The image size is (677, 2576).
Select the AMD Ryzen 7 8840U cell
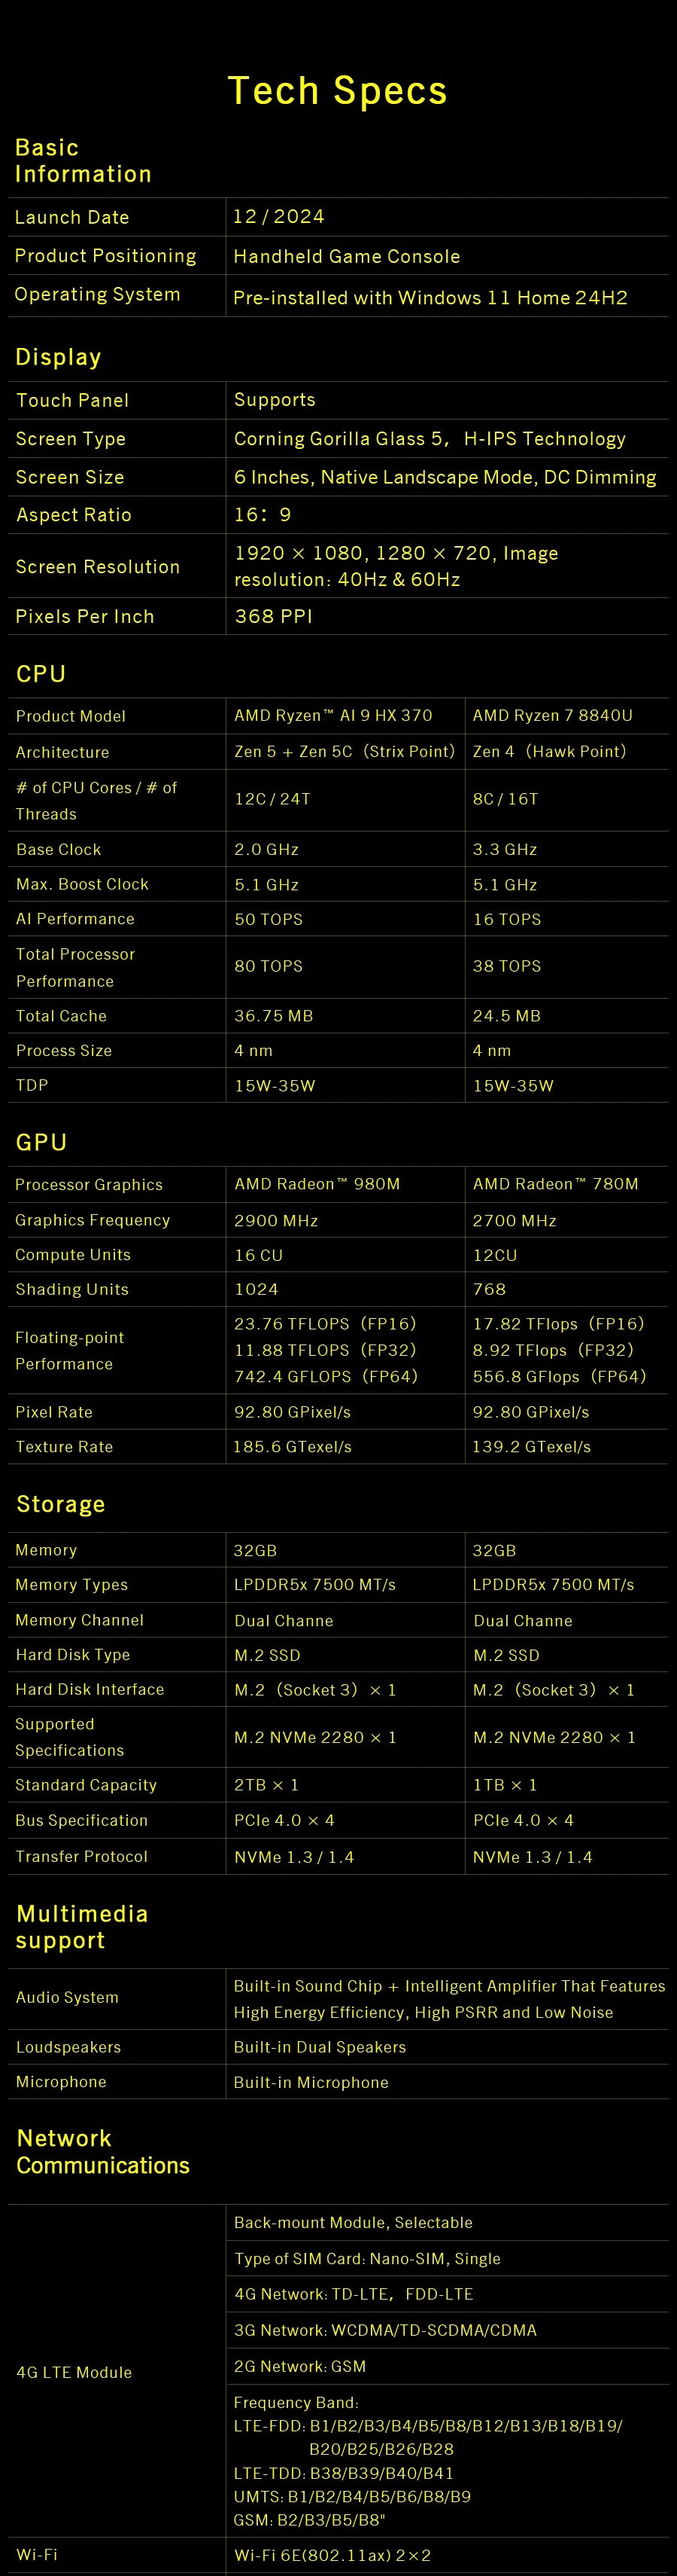click(x=552, y=716)
